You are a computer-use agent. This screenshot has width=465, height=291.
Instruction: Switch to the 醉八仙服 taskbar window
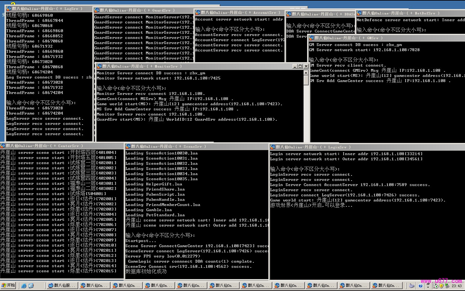(61, 286)
